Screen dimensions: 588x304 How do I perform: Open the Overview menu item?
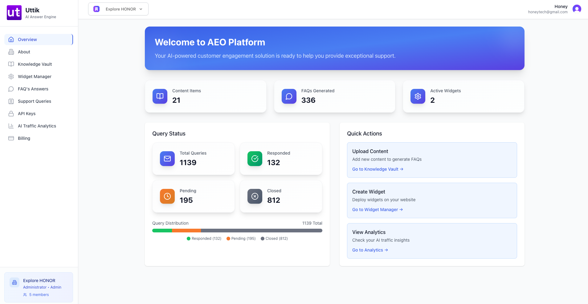(39, 40)
